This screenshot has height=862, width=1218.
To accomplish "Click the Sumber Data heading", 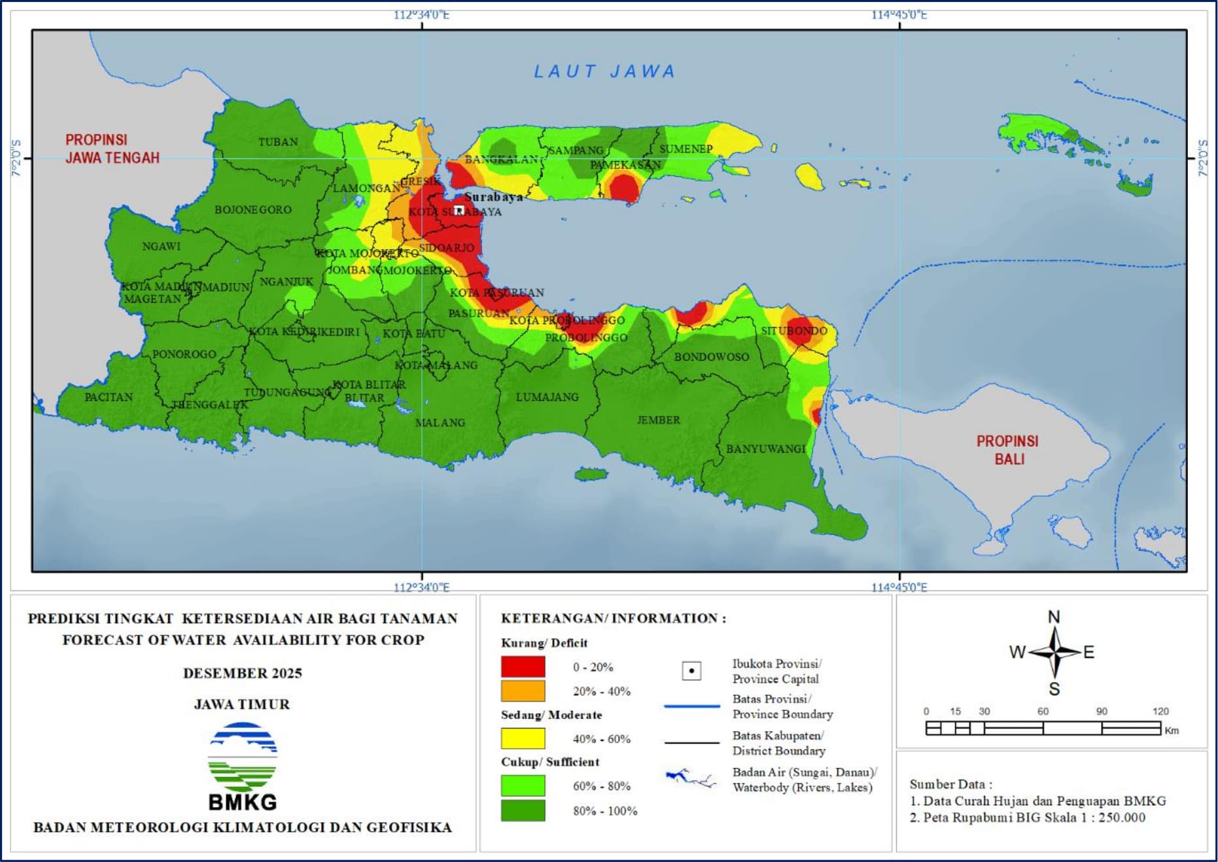I will click(x=950, y=784).
